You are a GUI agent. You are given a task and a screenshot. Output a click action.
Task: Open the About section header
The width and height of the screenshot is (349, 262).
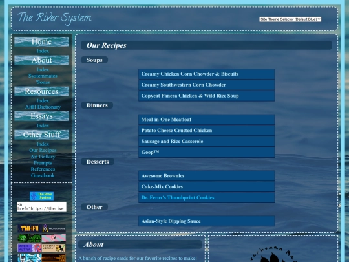pos(41,60)
